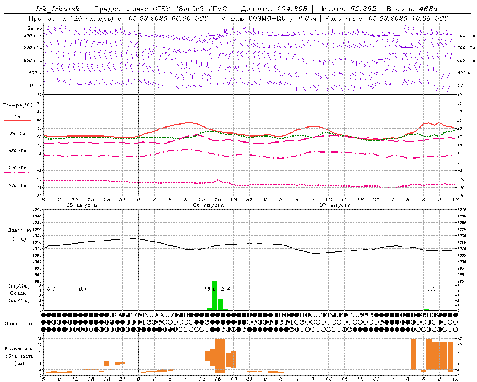Select the 850 гПа temperature legend entry

(x=17, y=151)
